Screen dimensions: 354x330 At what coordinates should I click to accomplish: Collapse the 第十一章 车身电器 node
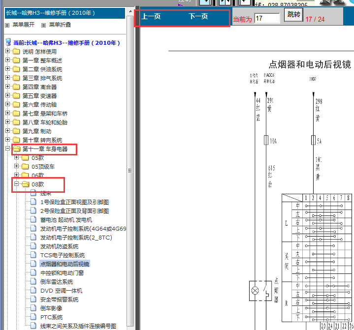(8, 148)
